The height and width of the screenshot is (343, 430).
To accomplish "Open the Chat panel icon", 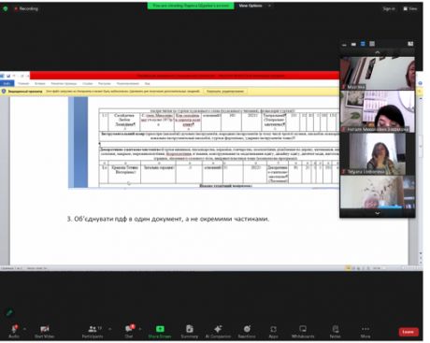I will pyautogui.click(x=129, y=331).
